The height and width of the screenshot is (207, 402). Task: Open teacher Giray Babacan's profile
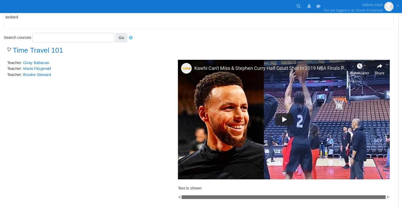(x=36, y=63)
